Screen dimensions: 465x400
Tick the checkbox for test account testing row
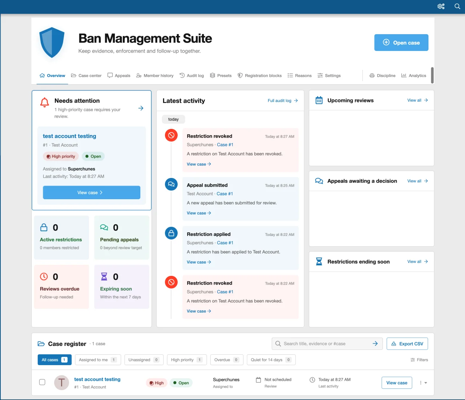[42, 382]
